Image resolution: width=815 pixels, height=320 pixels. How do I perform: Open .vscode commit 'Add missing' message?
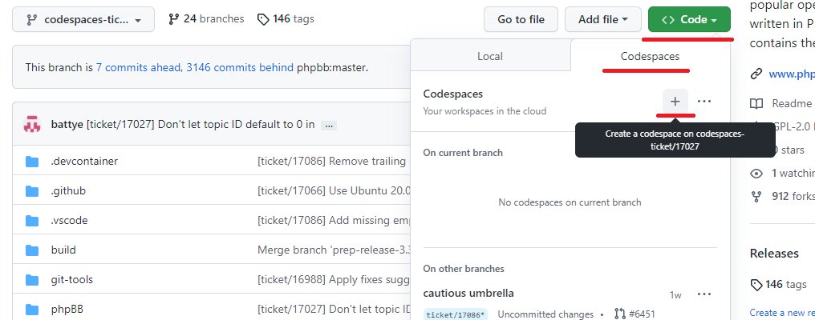coord(333,221)
